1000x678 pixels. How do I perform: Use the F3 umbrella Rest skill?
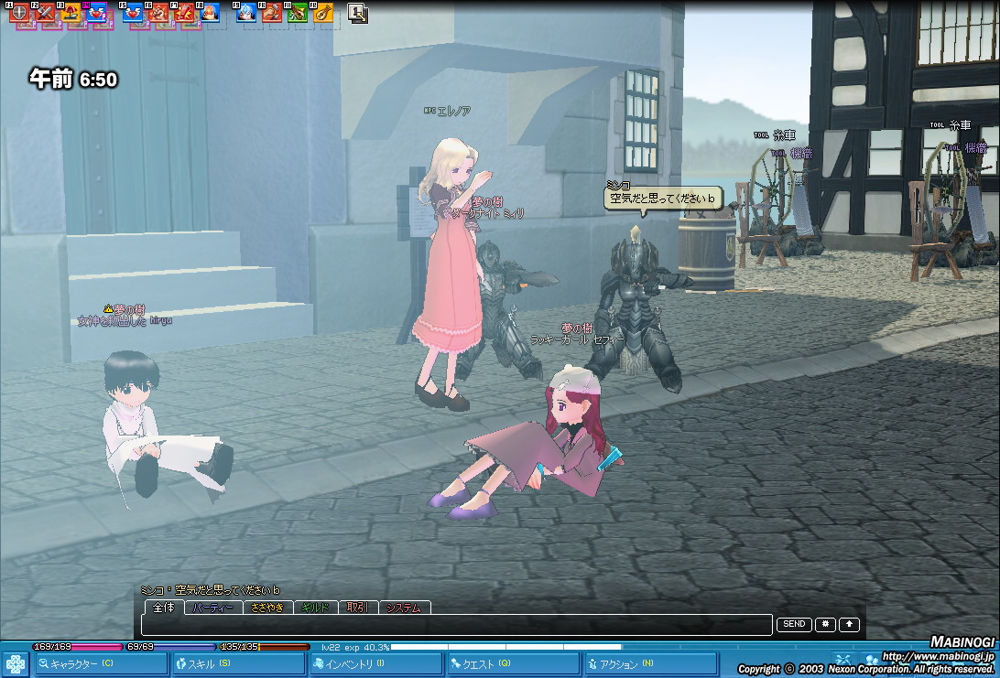point(71,12)
